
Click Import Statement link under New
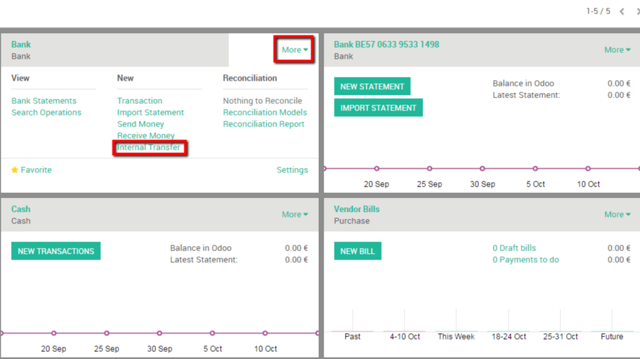[150, 112]
